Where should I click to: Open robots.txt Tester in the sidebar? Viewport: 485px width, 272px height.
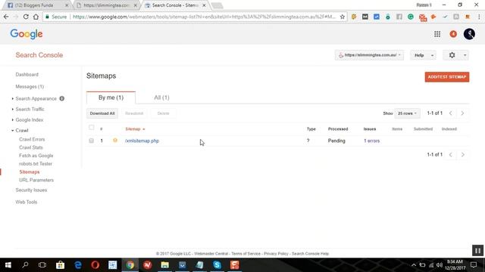coord(36,164)
